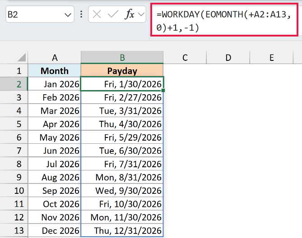Screen dimensions: 302x238
Task: Click the three-dot formula bar handle
Action: click(81, 14)
